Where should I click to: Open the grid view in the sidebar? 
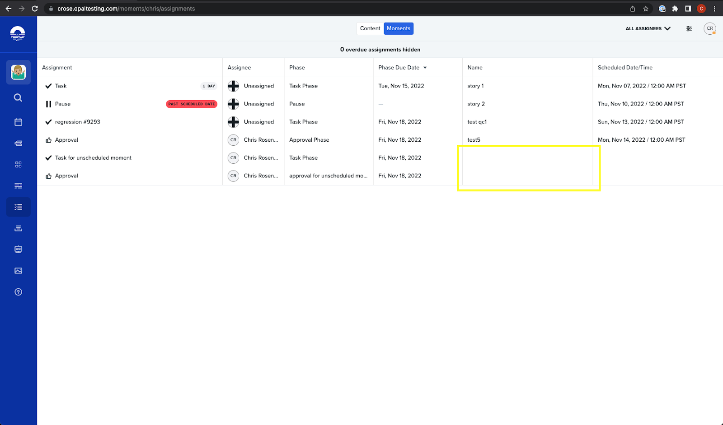18,165
